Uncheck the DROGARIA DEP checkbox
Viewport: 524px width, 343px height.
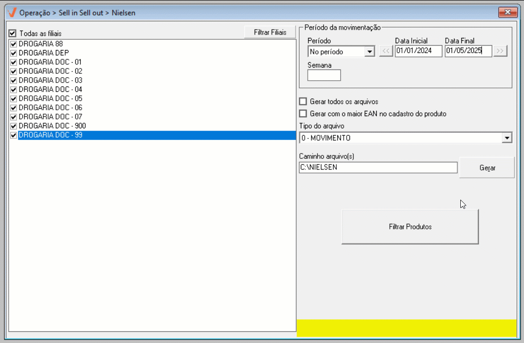(x=14, y=53)
